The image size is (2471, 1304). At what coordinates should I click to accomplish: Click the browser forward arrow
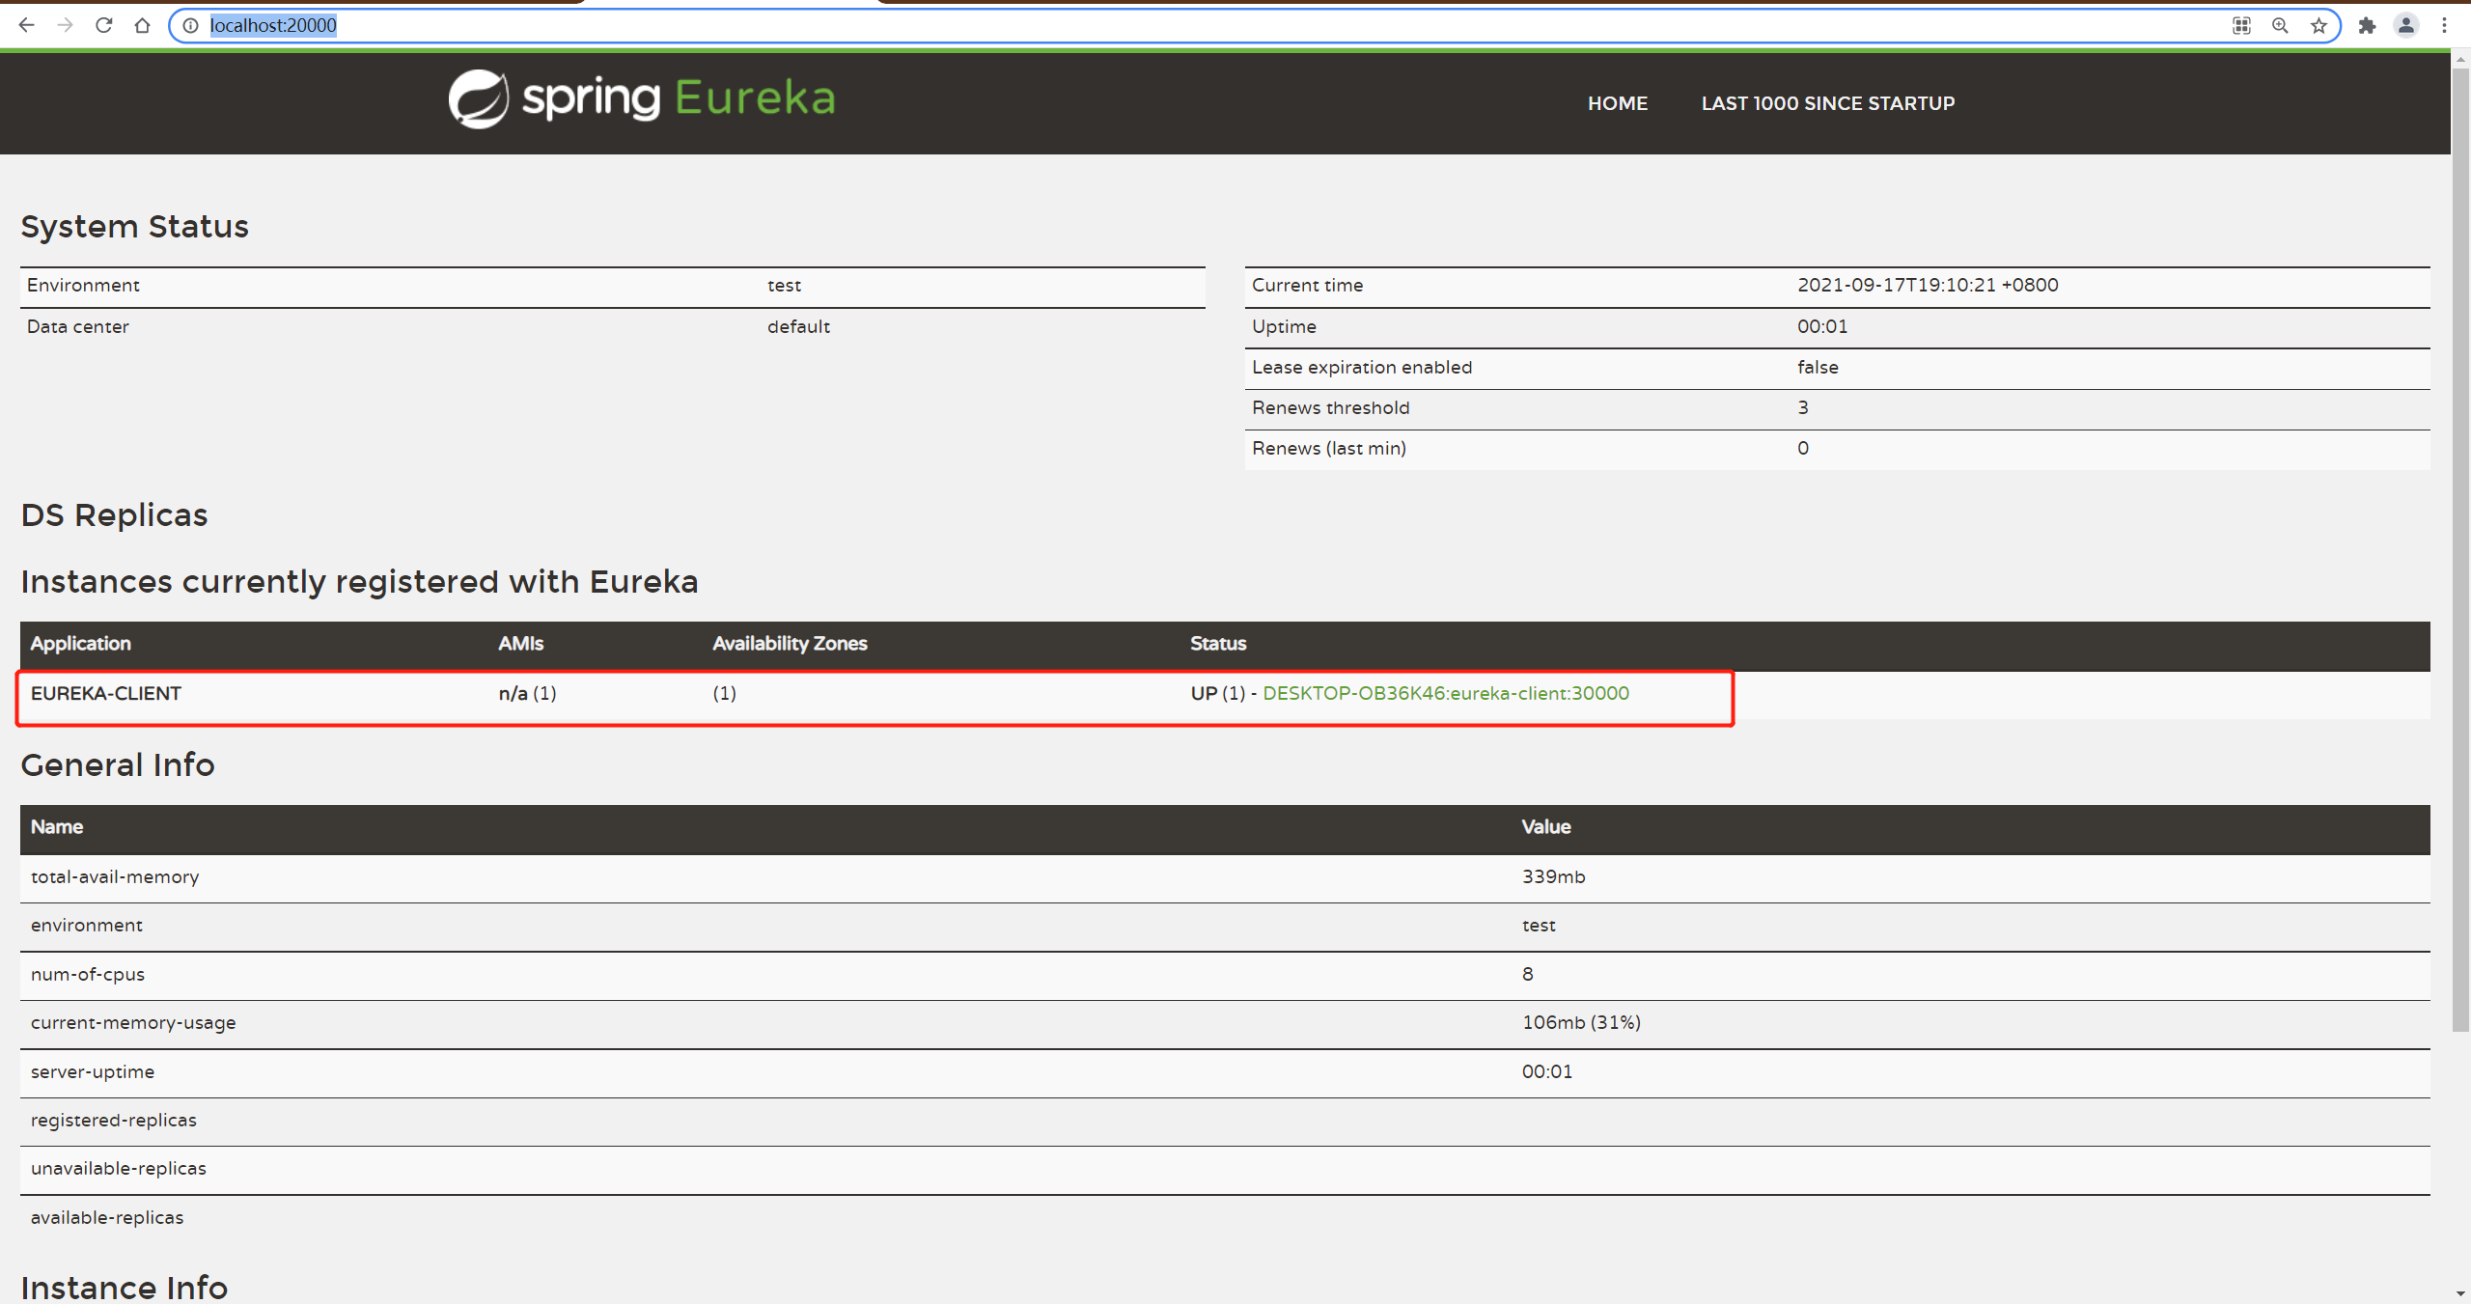65,25
